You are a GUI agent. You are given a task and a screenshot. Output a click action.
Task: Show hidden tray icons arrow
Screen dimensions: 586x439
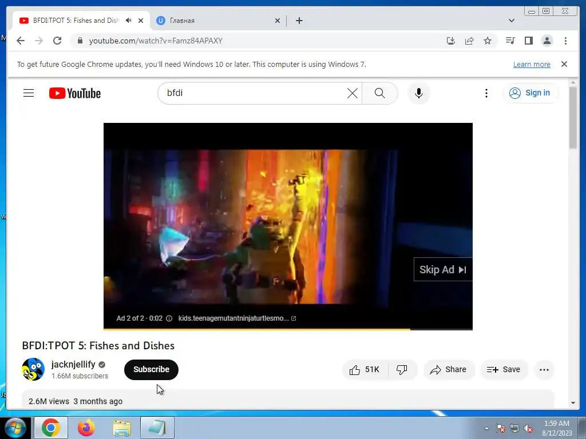[486, 428]
